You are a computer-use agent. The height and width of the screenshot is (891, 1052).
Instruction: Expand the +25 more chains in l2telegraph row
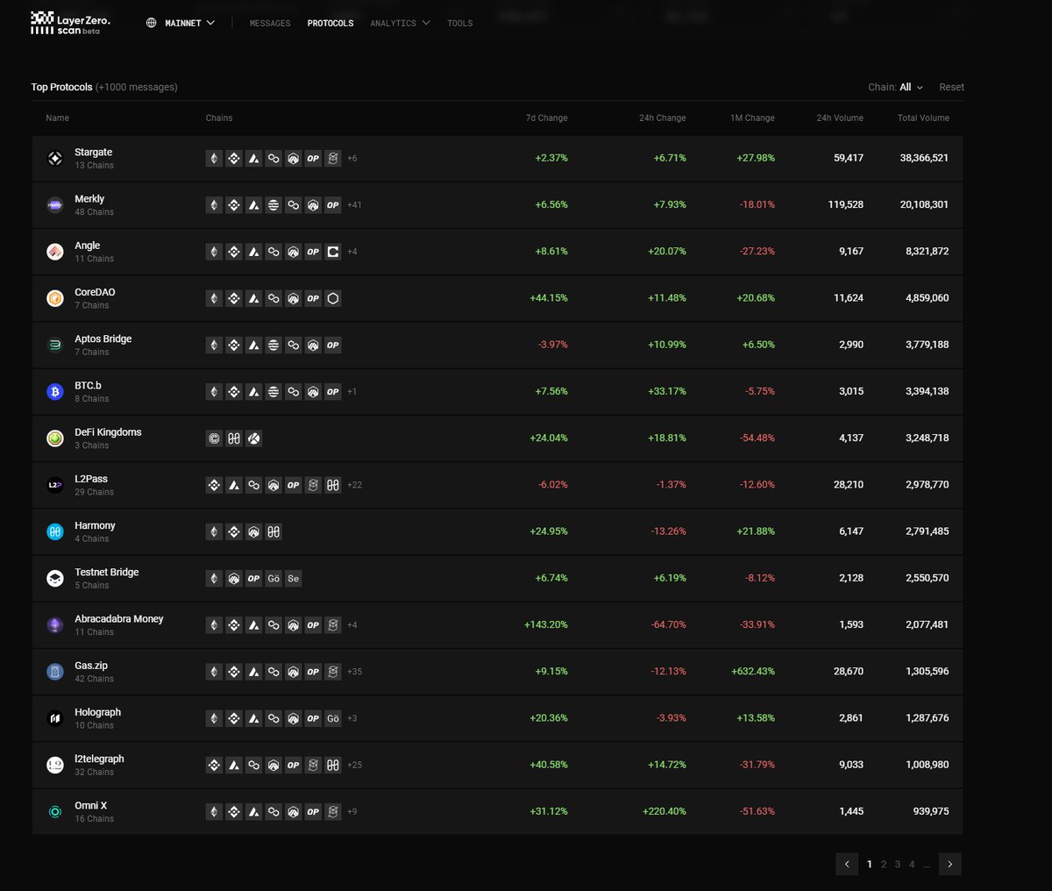coord(354,765)
